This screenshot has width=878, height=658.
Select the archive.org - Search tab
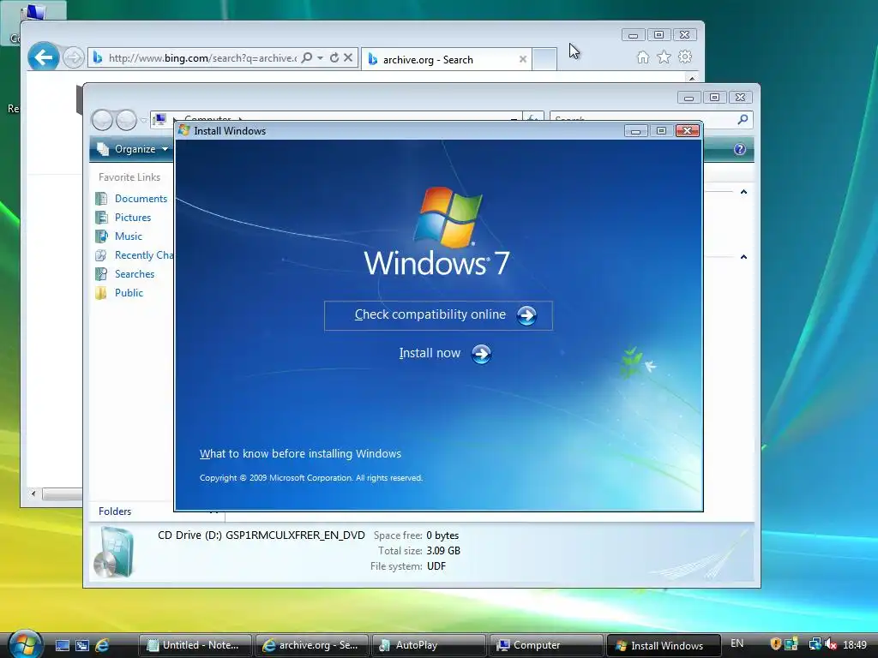445,59
